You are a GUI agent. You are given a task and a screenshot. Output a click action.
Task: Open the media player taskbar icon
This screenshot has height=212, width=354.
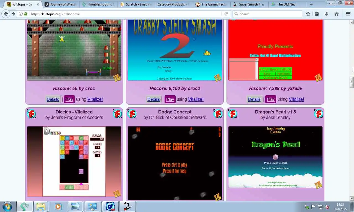(58, 206)
